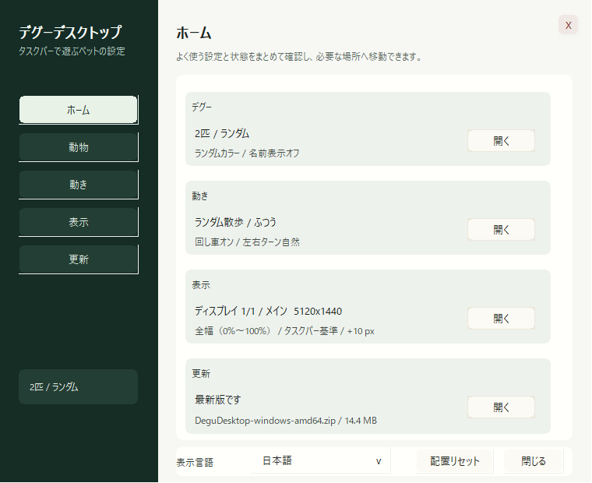
Task: Click the text 'ディスプレイ 1/1 / メイン 5120x1440'
Action: (x=269, y=311)
